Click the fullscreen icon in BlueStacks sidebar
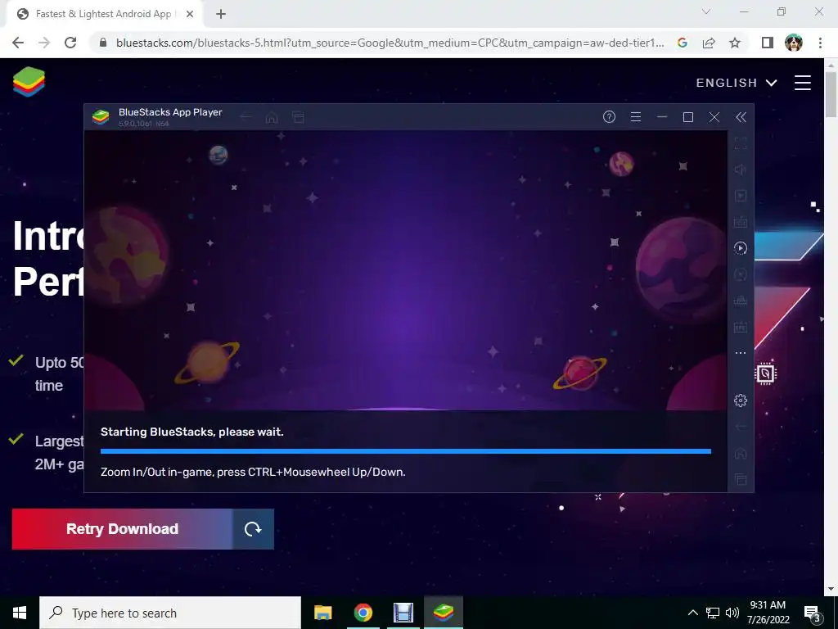The height and width of the screenshot is (629, 838). pos(740,143)
